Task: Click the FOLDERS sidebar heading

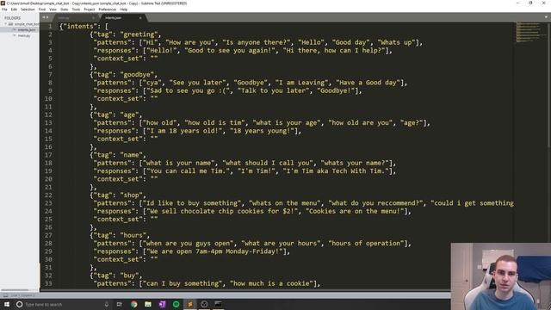Action: click(13, 17)
